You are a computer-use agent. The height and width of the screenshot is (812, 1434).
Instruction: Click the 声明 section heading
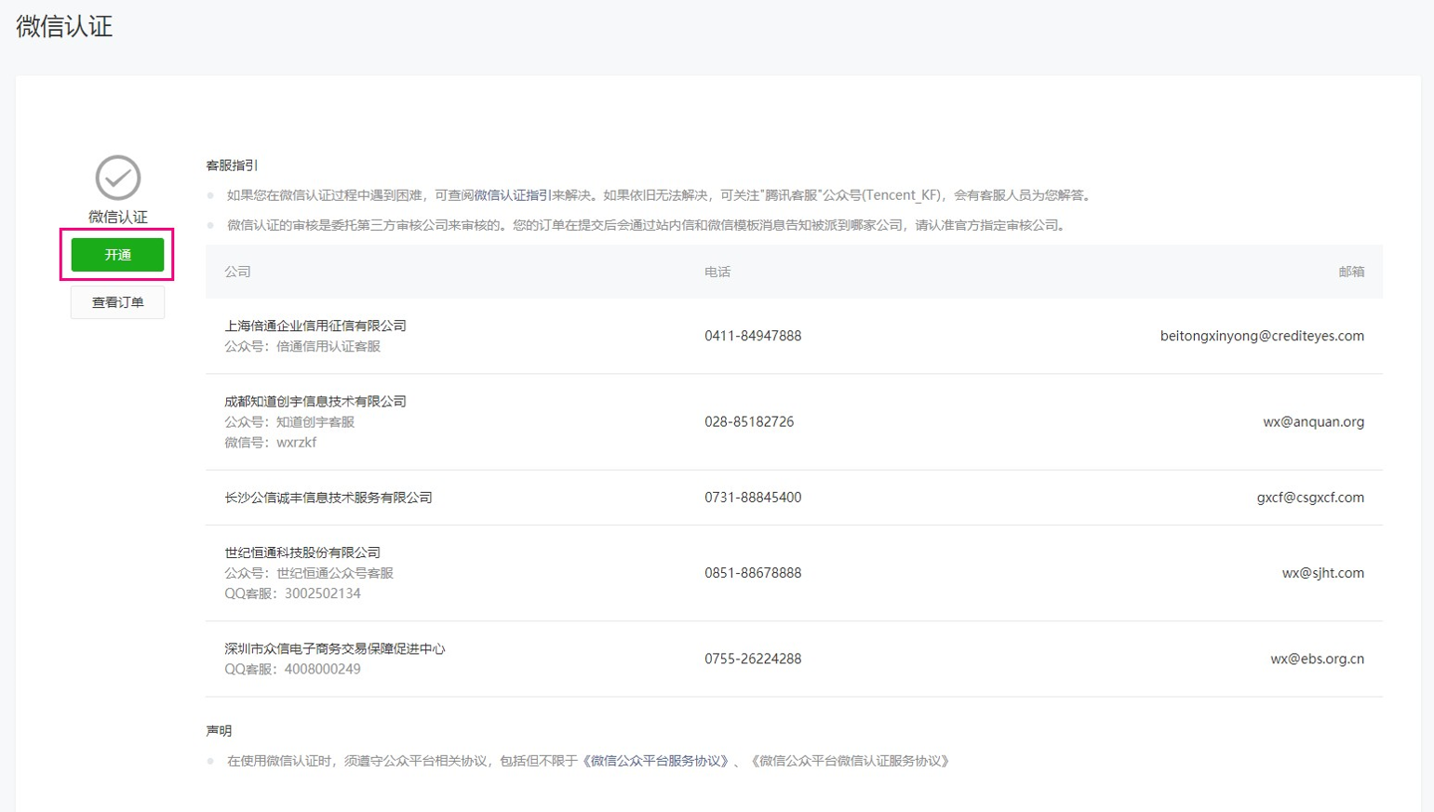(x=219, y=731)
